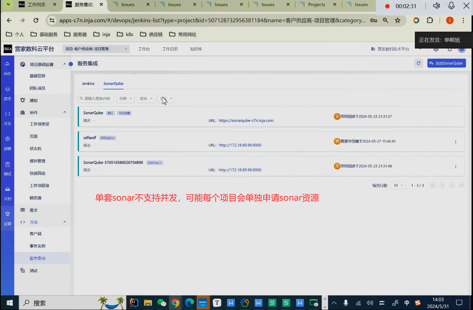The height and width of the screenshot is (310, 473).
Task: Refresh the 服务集成 list
Action: click(x=418, y=63)
